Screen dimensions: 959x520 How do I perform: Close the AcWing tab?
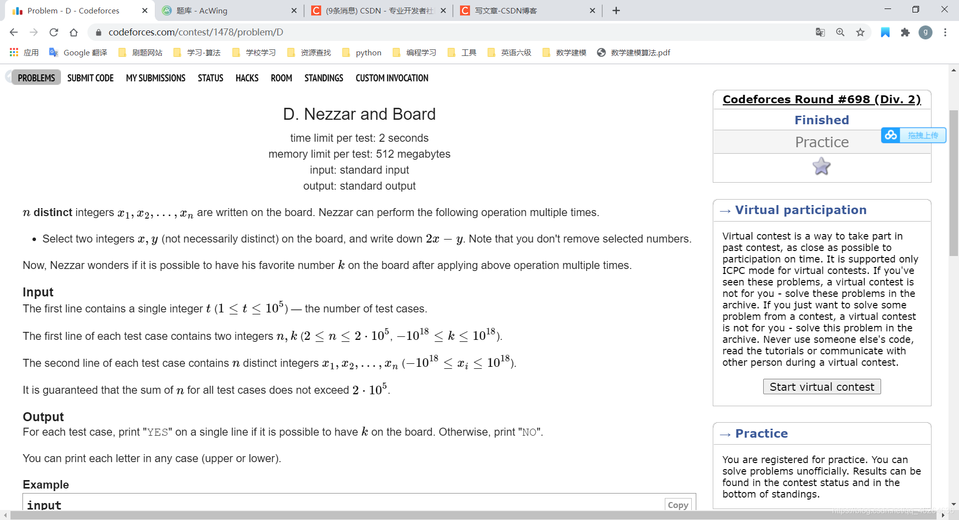point(294,10)
